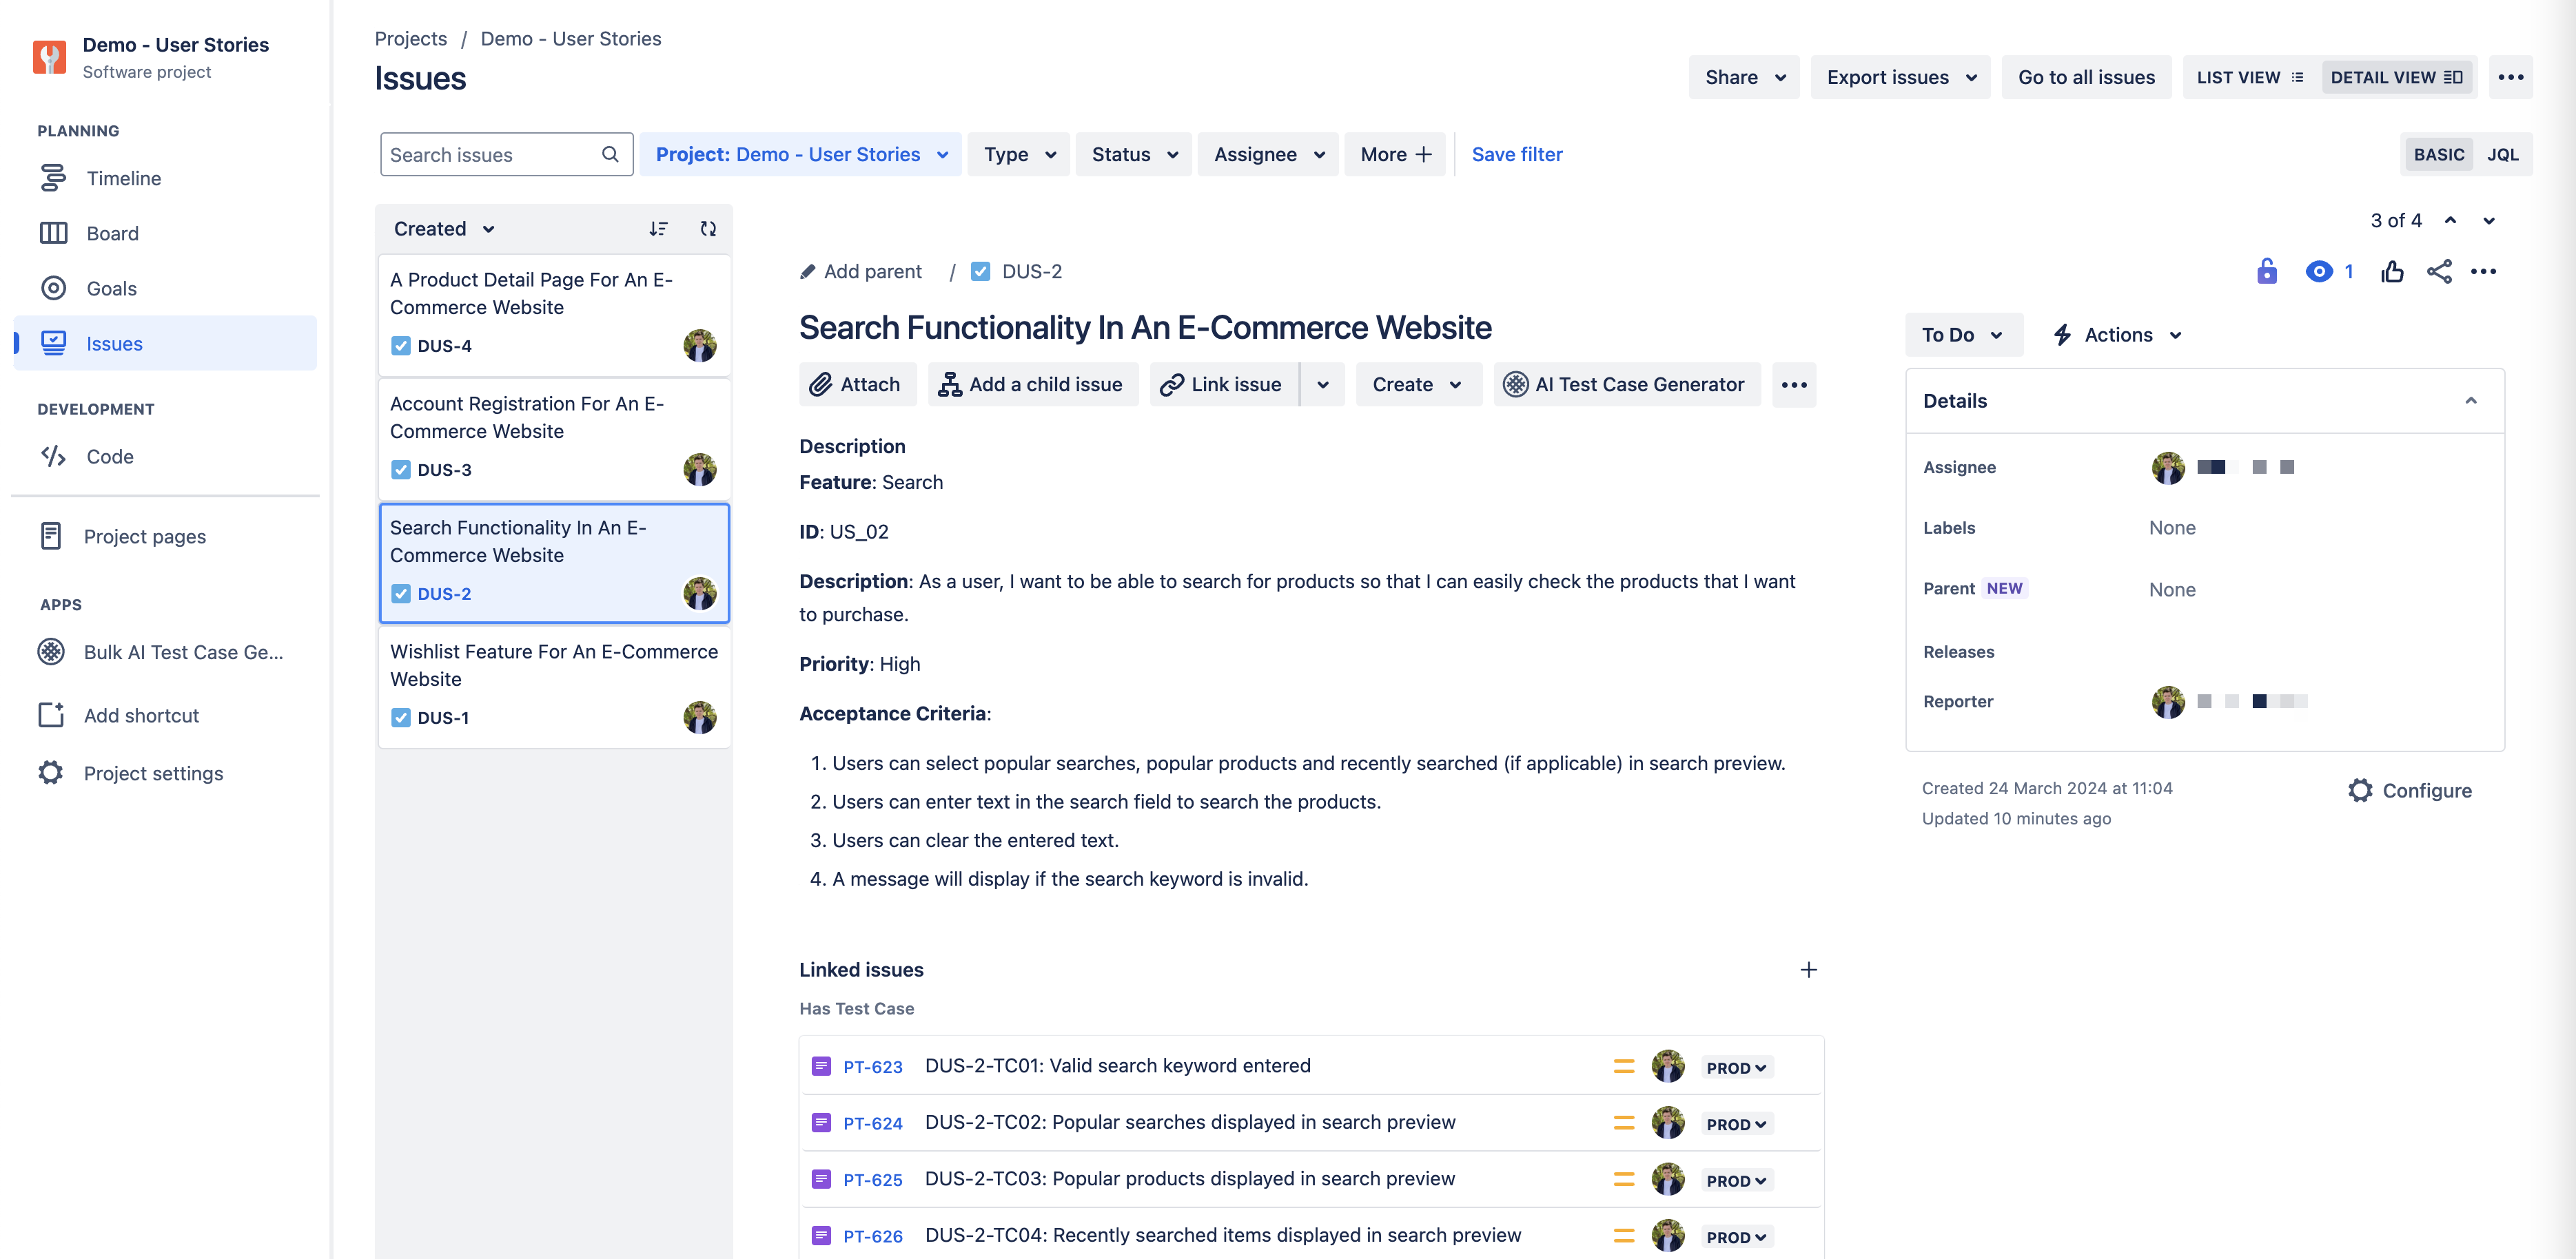
Task: Switch to the JQL query mode tab
Action: [x=2503, y=154]
